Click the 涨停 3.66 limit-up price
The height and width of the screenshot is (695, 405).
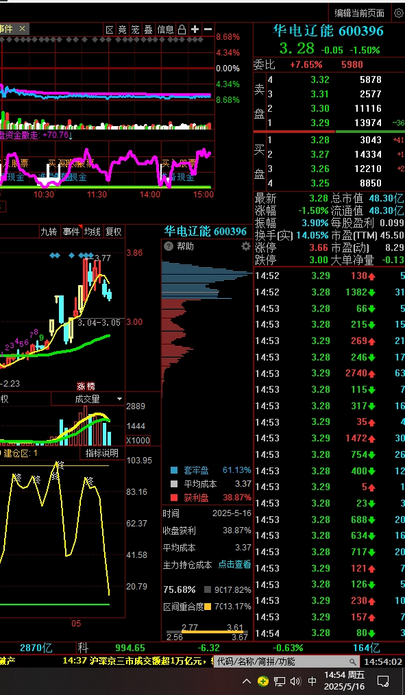(x=319, y=247)
